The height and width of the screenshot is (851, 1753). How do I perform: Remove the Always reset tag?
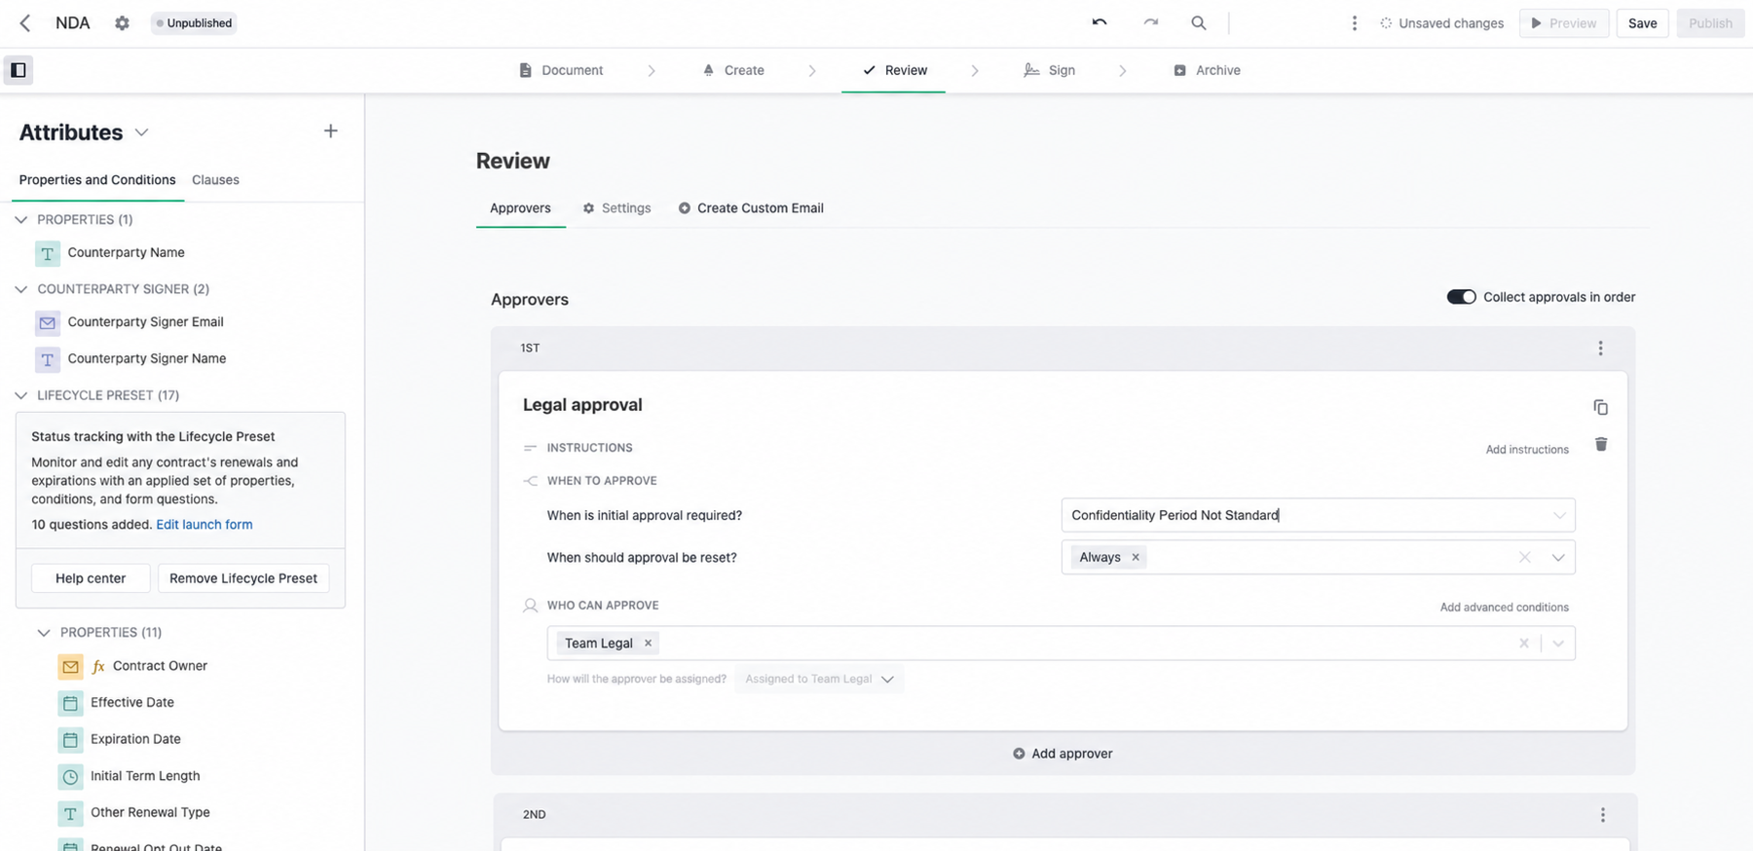tap(1136, 558)
